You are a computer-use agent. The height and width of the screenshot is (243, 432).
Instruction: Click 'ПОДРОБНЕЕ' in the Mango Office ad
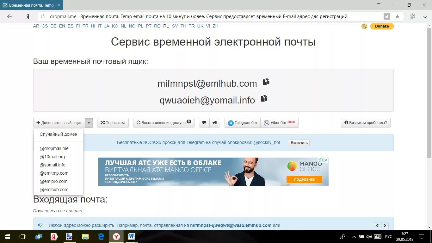pos(304,179)
